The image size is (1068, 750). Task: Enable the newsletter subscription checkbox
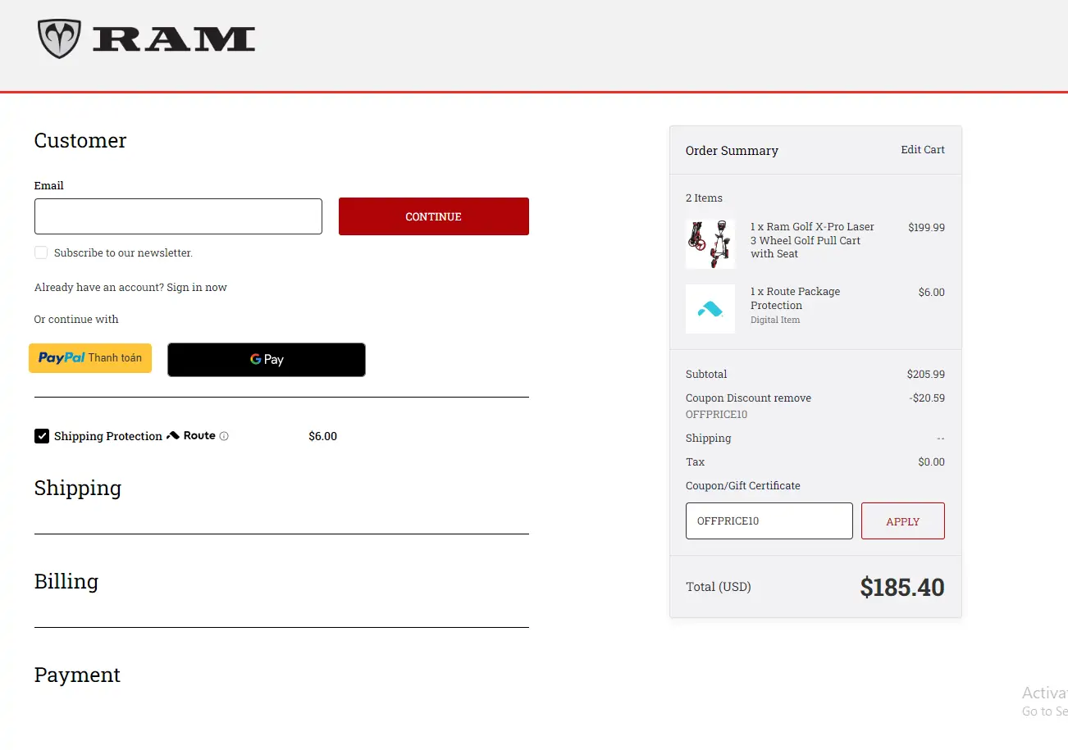(41, 252)
